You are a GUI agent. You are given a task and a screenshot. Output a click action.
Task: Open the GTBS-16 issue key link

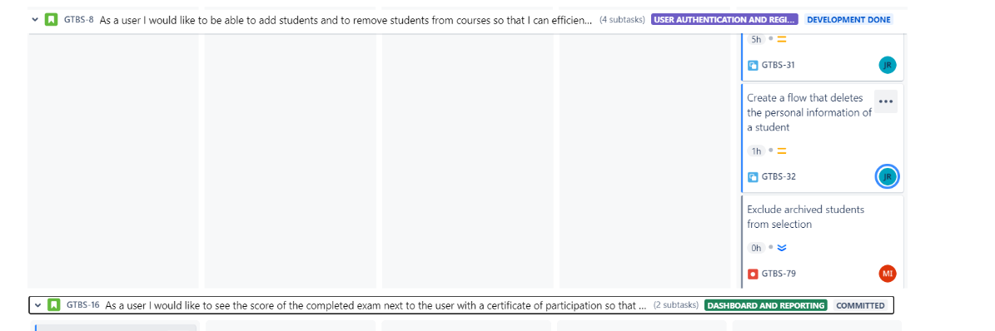[83, 305]
